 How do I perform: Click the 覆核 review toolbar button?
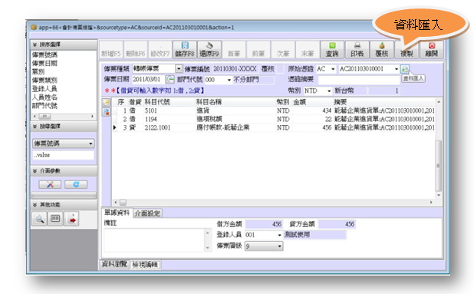(382, 50)
